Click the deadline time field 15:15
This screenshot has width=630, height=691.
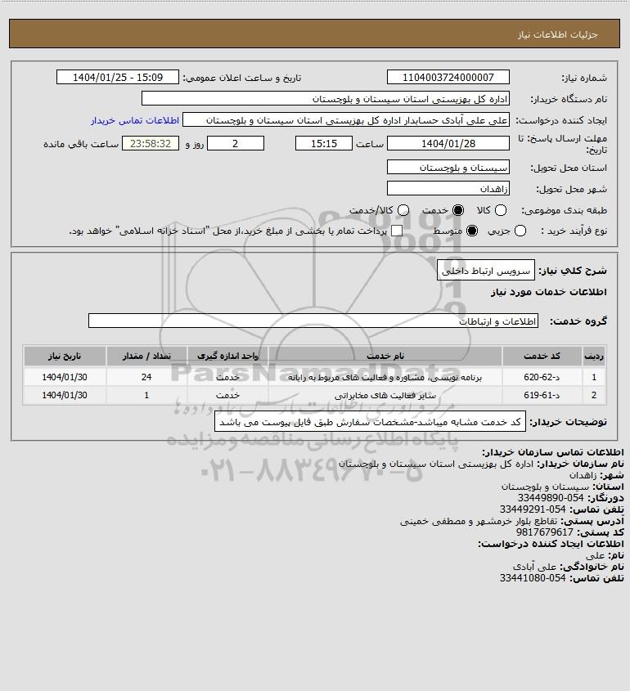click(324, 143)
